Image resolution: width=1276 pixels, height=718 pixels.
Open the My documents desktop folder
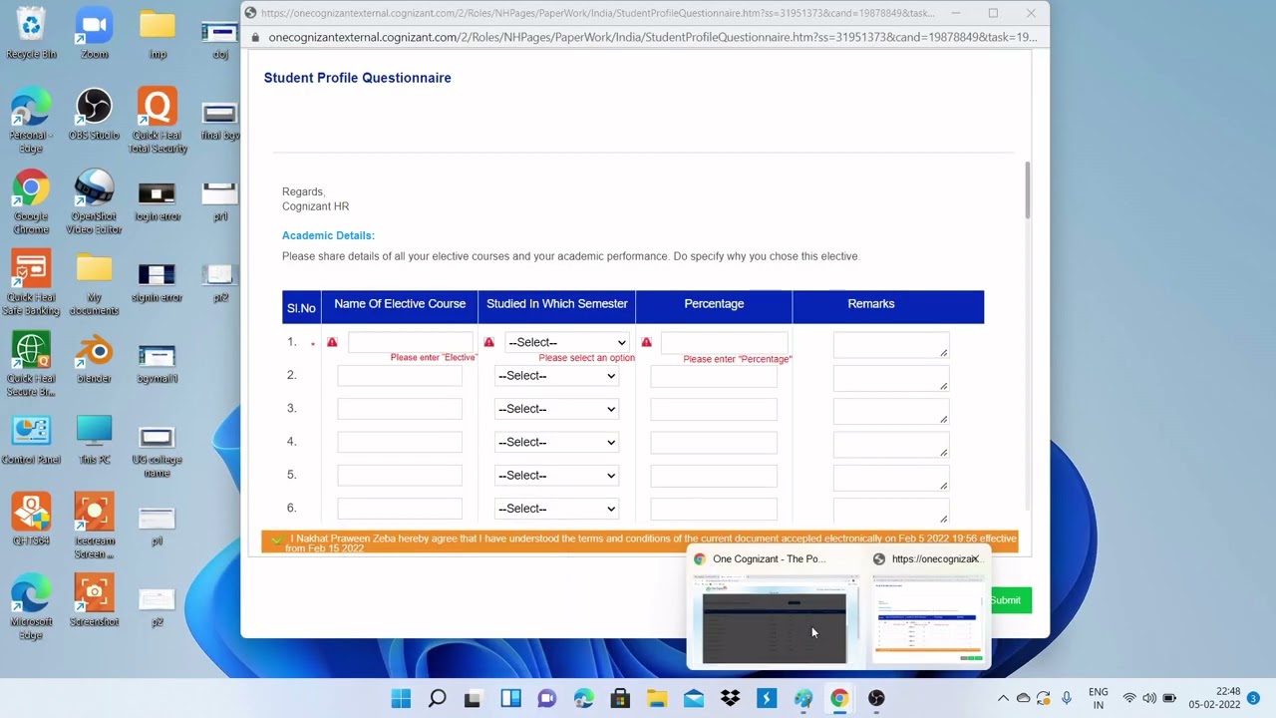pyautogui.click(x=94, y=283)
